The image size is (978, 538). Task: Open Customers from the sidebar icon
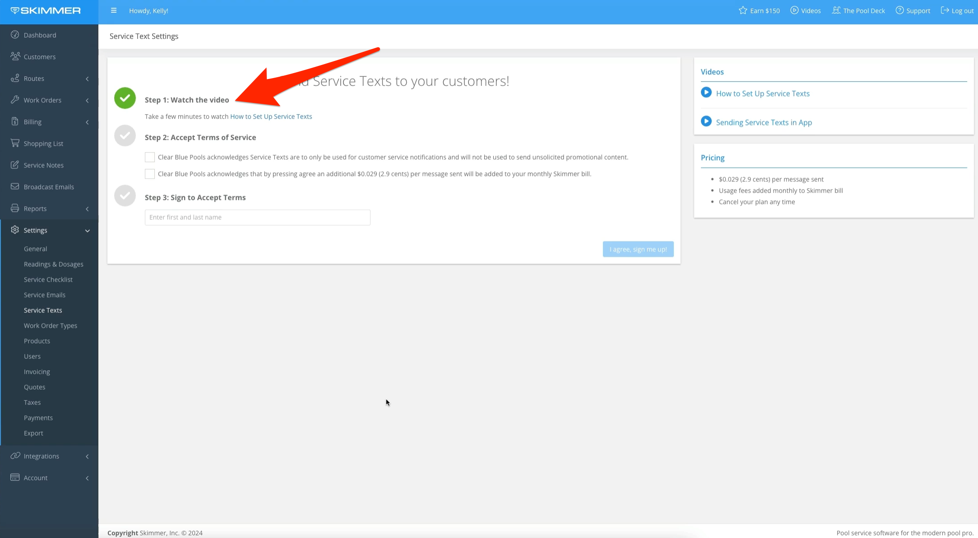point(15,56)
